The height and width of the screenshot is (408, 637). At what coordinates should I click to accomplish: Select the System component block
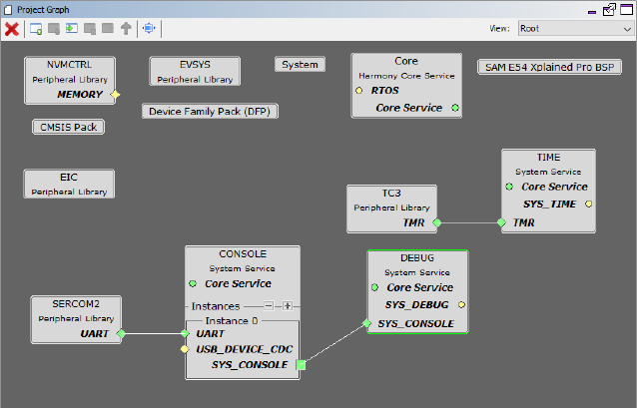[x=300, y=65]
